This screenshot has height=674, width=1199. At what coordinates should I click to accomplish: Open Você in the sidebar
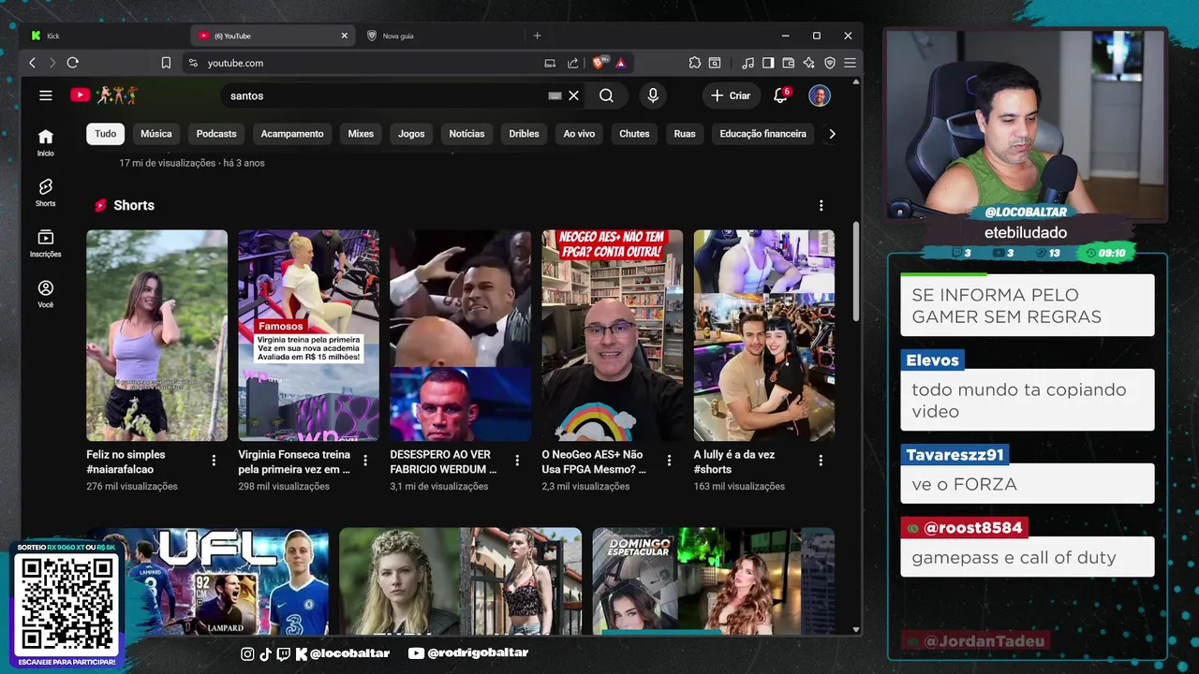(x=45, y=294)
